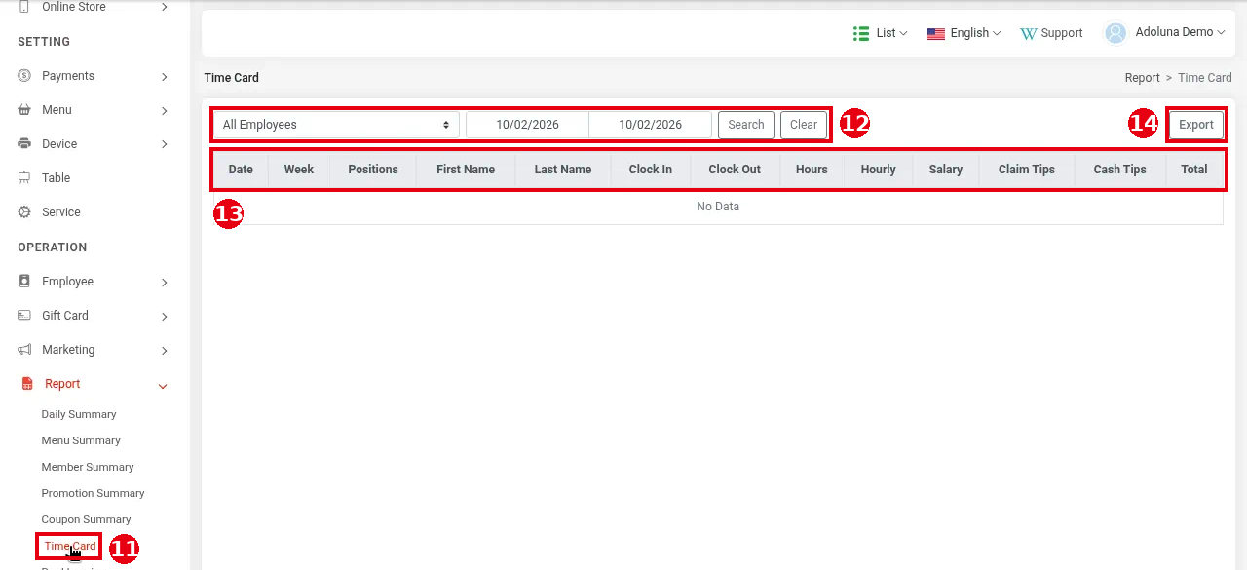
Task: Click the Support W logo icon
Action: [1028, 33]
